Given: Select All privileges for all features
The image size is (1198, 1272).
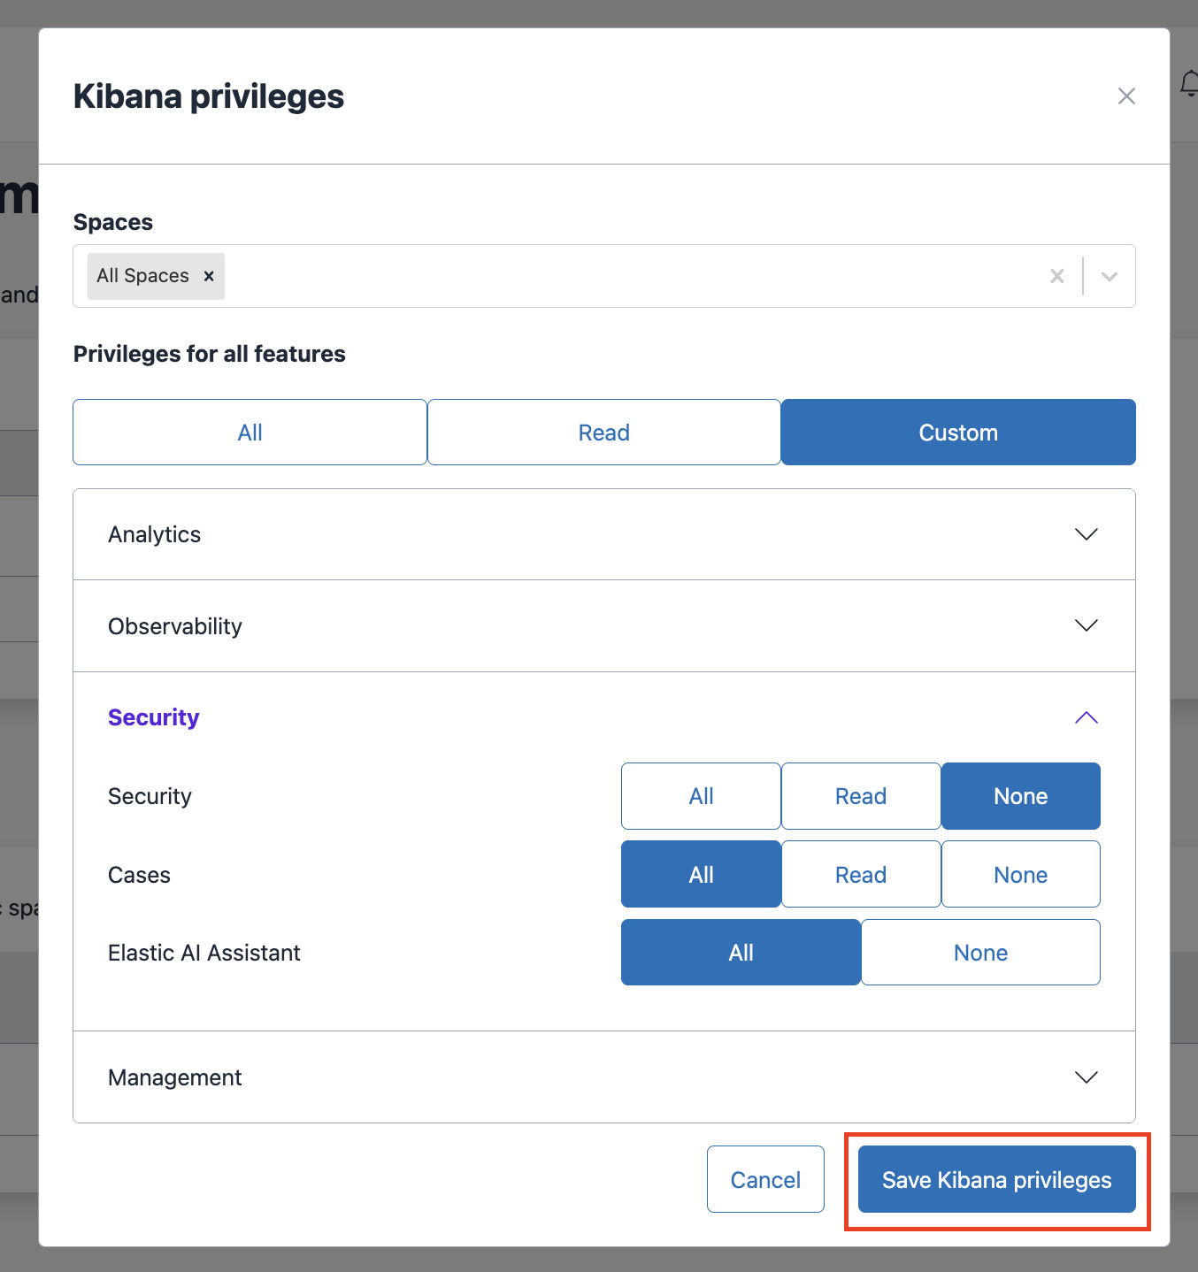Looking at the screenshot, I should 250,433.
